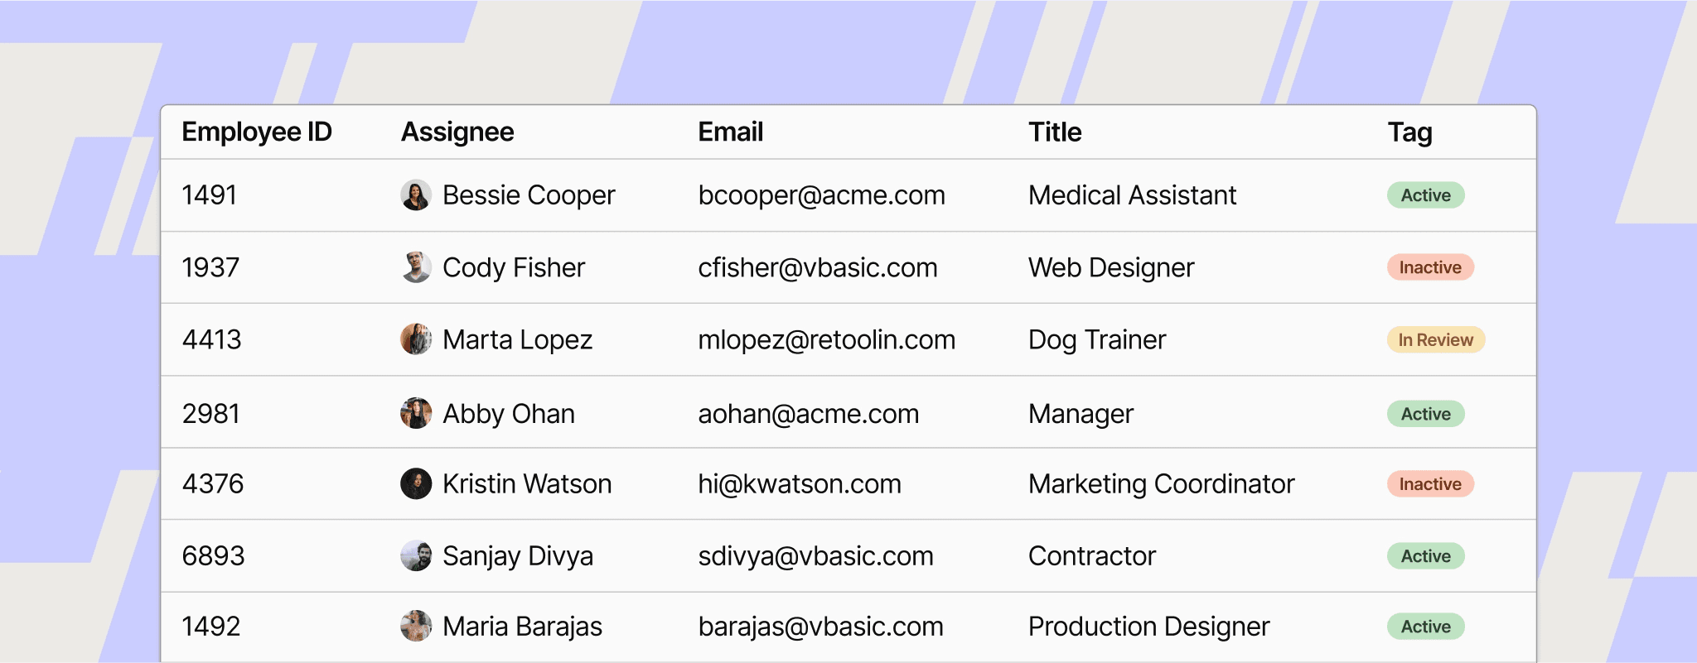Click Maria Barajas's avatar photo

click(x=416, y=626)
